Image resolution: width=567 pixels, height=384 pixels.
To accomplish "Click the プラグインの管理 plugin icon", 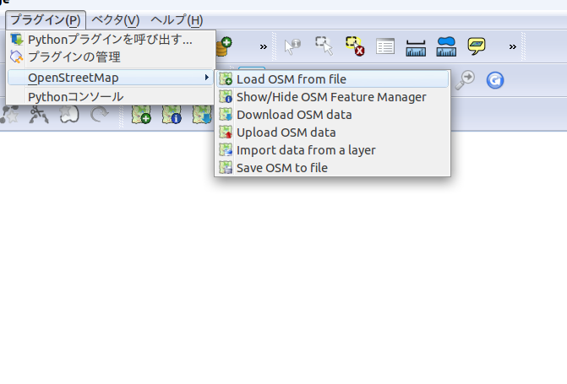I will 16,57.
